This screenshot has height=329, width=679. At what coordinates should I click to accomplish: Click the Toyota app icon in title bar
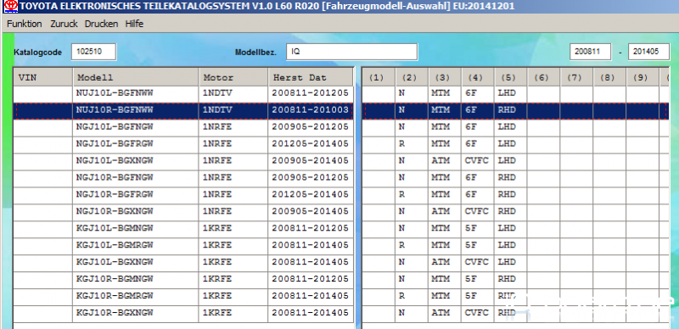point(10,6)
